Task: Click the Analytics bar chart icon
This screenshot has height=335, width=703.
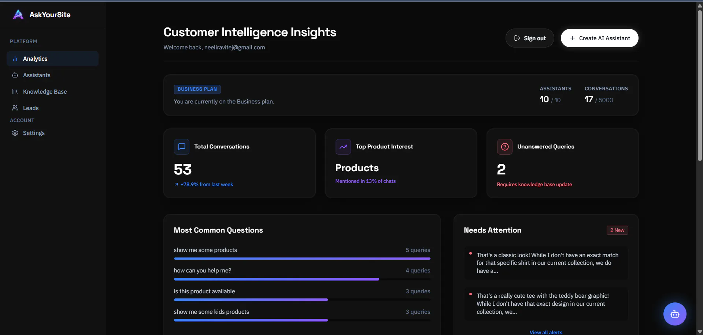Action: (x=15, y=59)
